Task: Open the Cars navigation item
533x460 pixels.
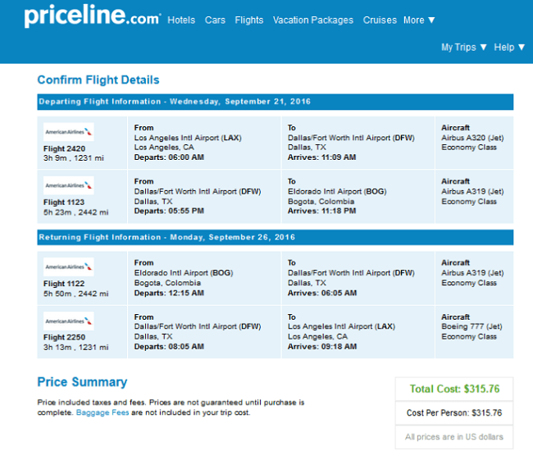Action: pyautogui.click(x=215, y=20)
